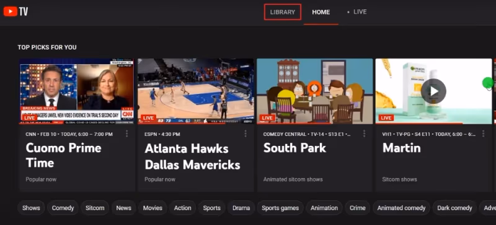Image resolution: width=496 pixels, height=225 pixels.
Task: Select the Sports games category chip
Action: (280, 208)
